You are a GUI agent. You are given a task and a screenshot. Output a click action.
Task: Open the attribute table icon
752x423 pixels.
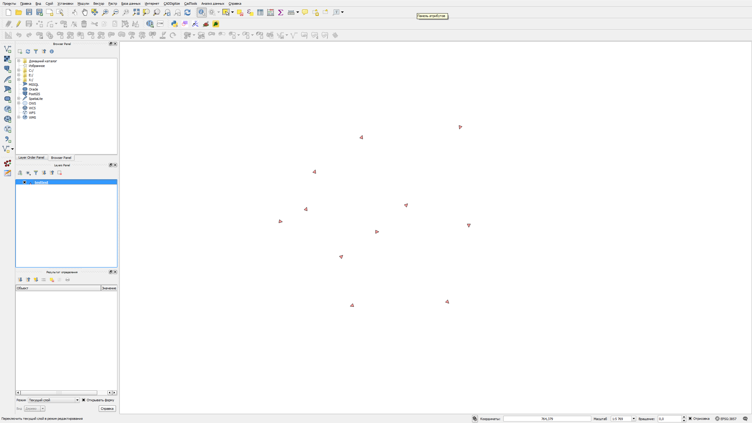260,12
